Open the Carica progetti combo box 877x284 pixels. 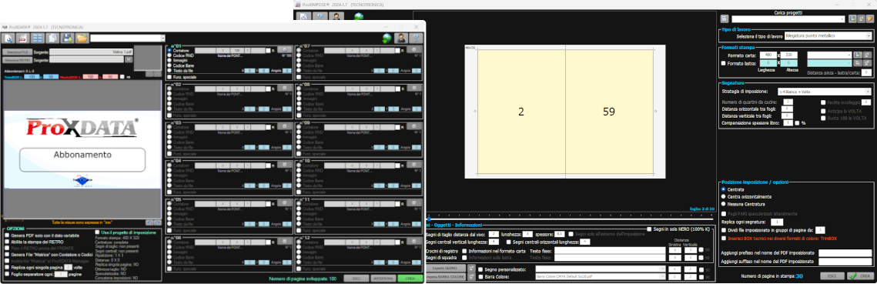click(x=788, y=19)
